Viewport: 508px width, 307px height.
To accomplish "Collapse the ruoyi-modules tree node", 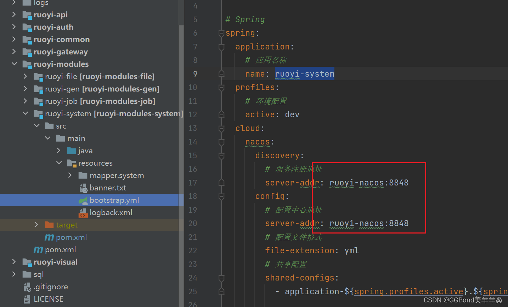I will click(x=14, y=64).
